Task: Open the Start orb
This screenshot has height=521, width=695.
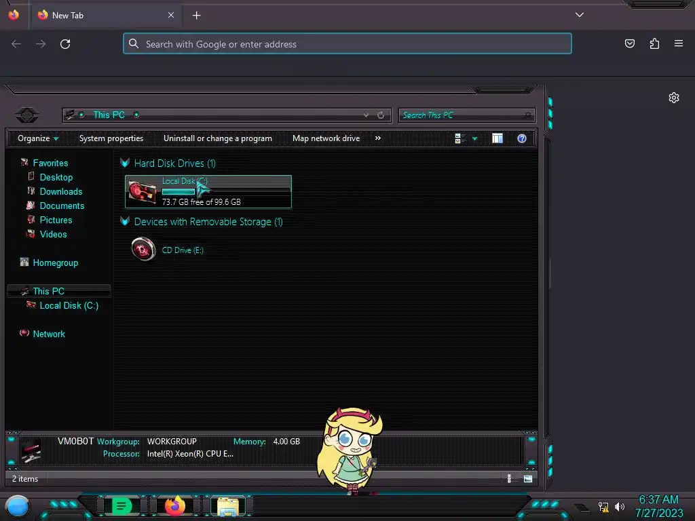Action: 17,507
